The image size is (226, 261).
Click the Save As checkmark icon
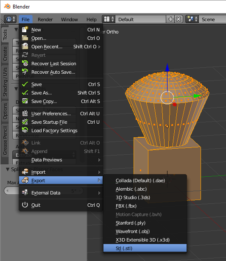tap(25, 93)
